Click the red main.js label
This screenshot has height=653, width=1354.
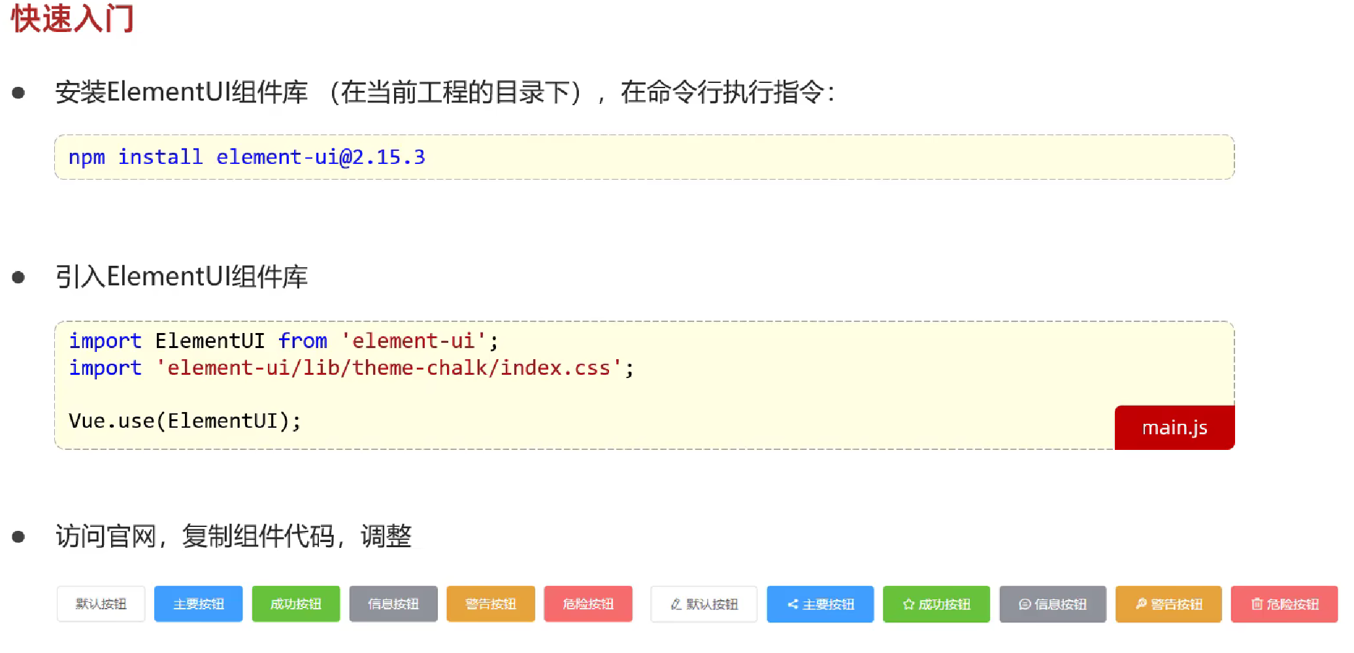coord(1174,428)
